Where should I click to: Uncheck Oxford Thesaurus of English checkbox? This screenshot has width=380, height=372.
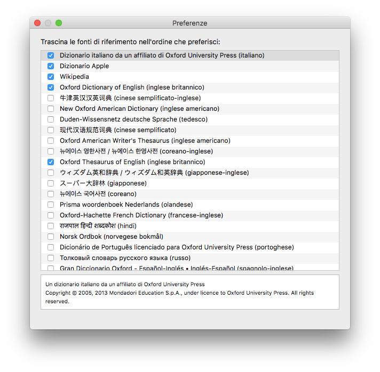click(x=51, y=162)
